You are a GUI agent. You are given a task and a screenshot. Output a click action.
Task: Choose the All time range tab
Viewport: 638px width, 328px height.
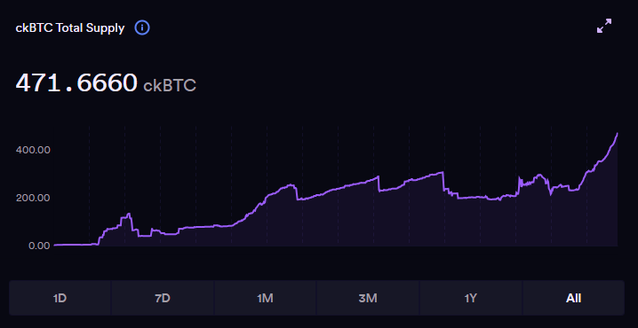point(573,298)
